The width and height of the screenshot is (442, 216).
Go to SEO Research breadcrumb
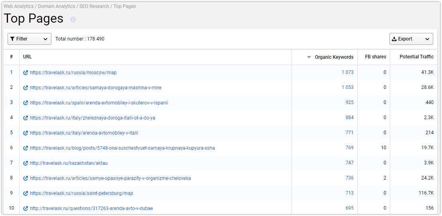[94, 6]
